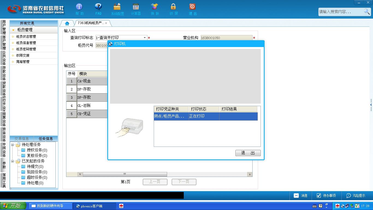Viewport: 373px width, 210px height.
Task: Open the 查询打印标志 dropdown
Action: 145,38
